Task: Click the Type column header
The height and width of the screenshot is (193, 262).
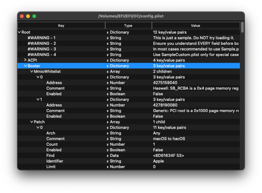Action: click(128, 26)
